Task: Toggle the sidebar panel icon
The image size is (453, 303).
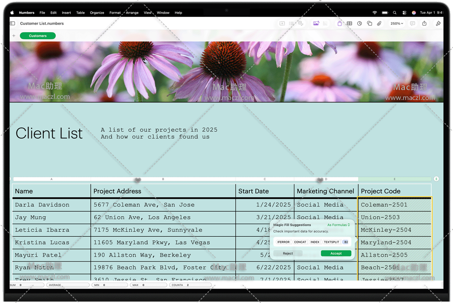Action: [13, 24]
